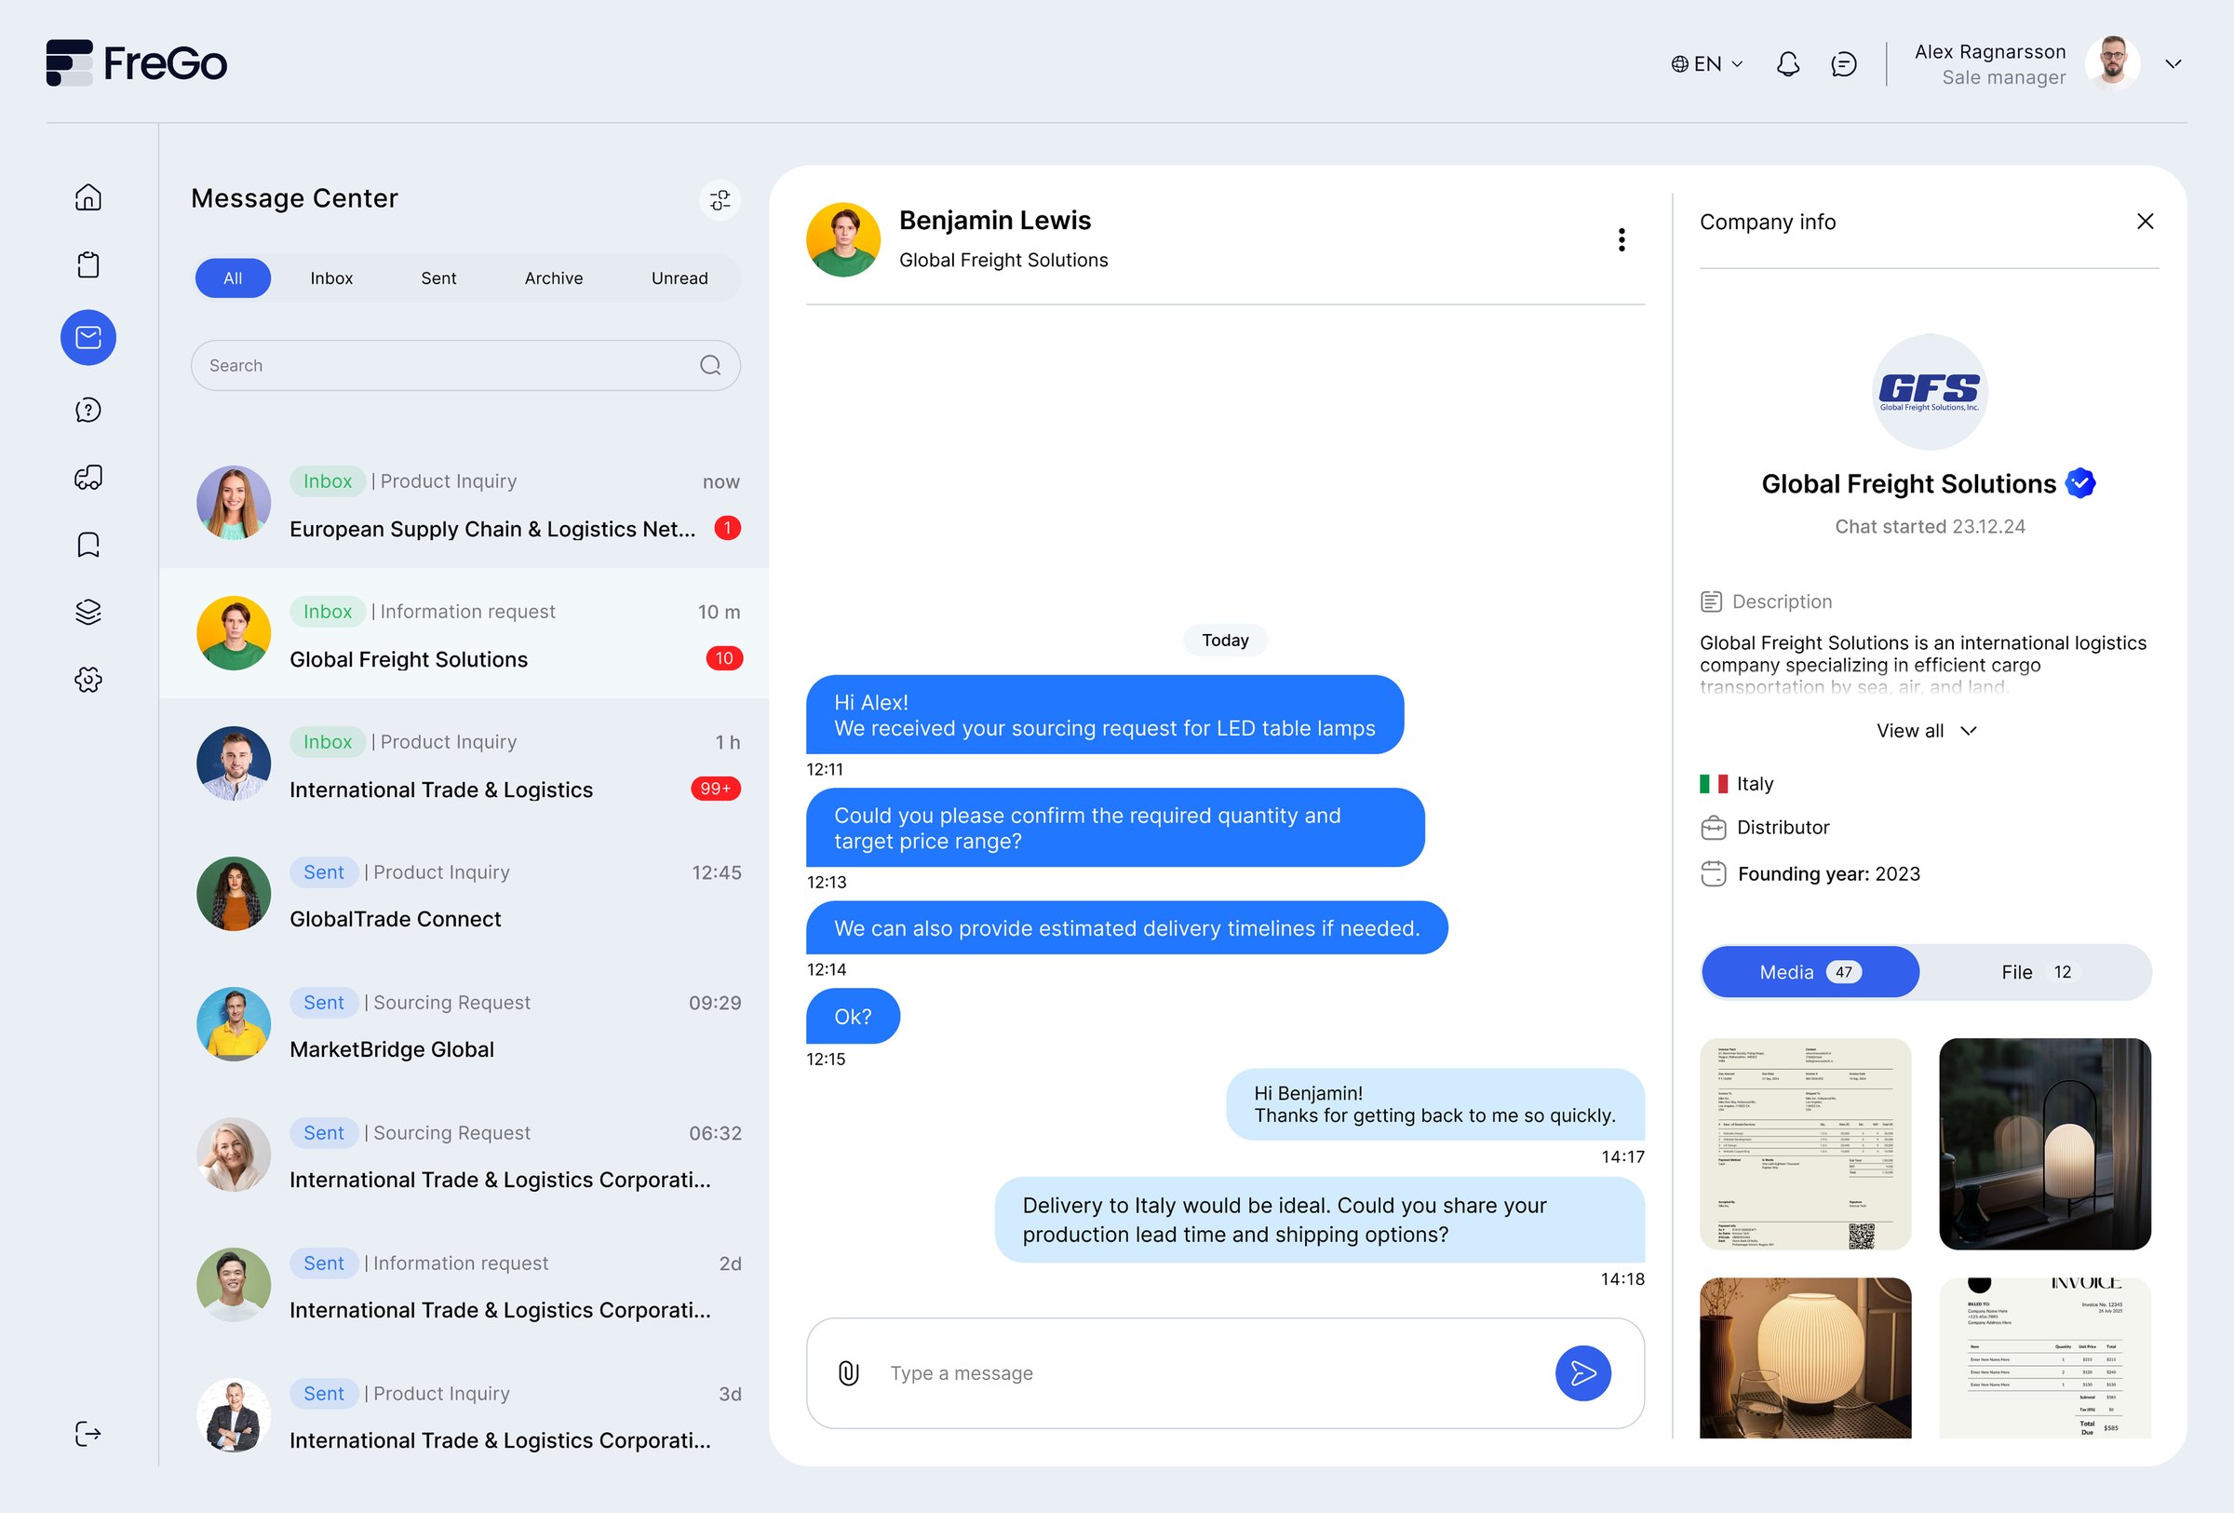Open the INVOICE document thumbnail
Viewport: 2234px width, 1513px height.
[2045, 1358]
